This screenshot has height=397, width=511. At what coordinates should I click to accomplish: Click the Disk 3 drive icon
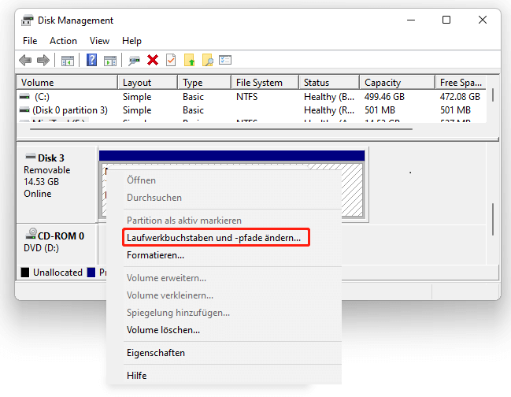(30, 157)
